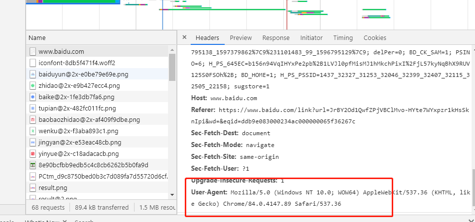Select baobaozhidao@2x-af409f9dbe.png request

(98, 120)
